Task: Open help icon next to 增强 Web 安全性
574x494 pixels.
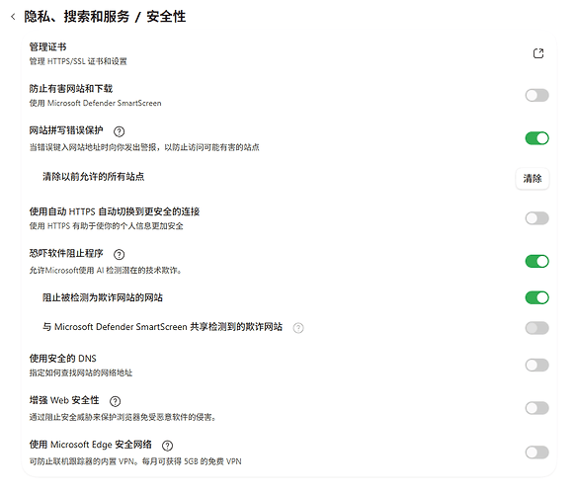Action: tap(115, 401)
